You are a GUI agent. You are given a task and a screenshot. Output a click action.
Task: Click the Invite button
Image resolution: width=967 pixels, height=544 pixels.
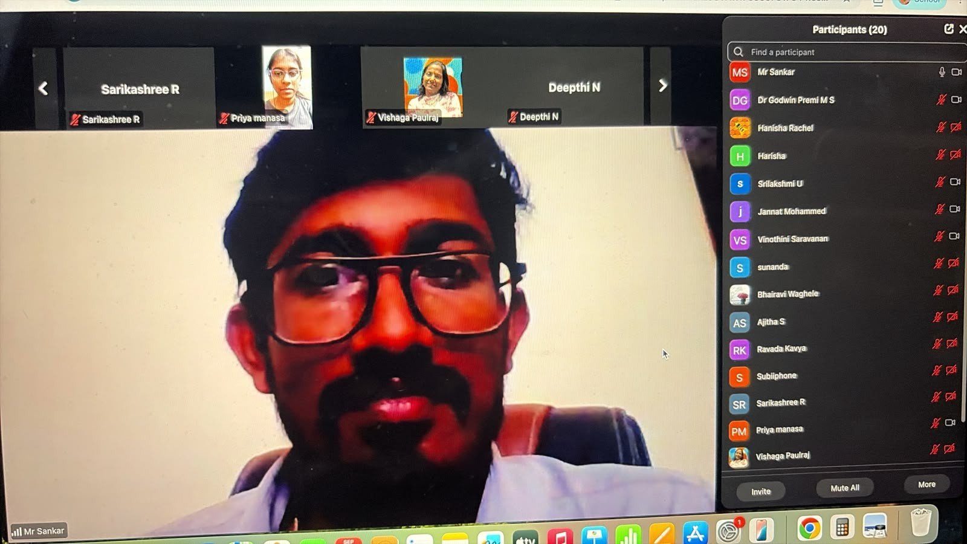click(761, 491)
